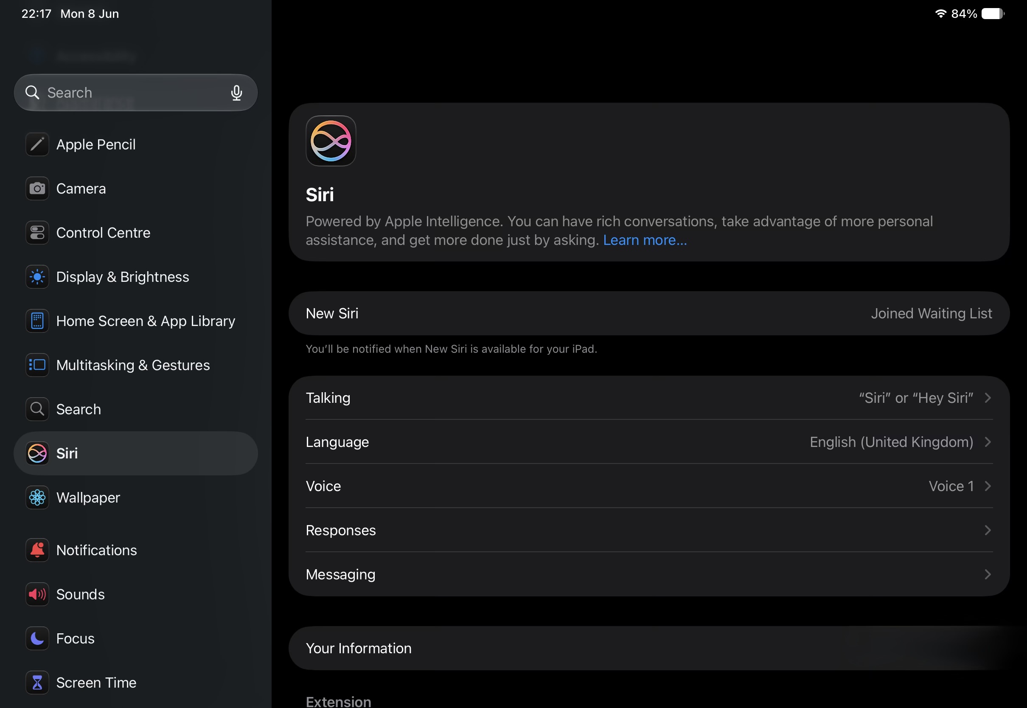Tap the New Siri row
The height and width of the screenshot is (708, 1027).
[649, 313]
